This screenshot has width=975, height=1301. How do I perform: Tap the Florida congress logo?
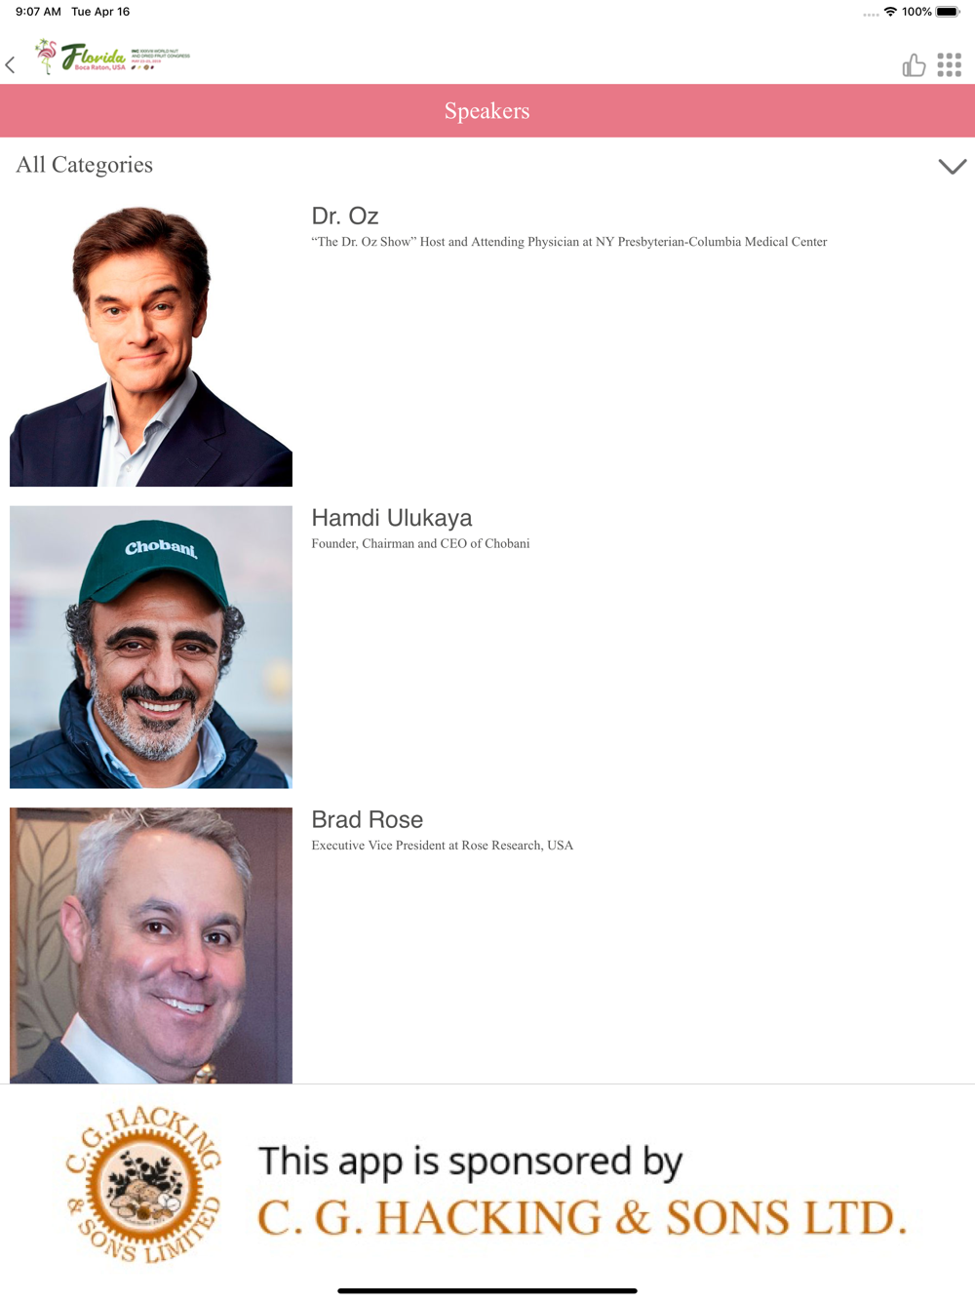[x=112, y=58]
